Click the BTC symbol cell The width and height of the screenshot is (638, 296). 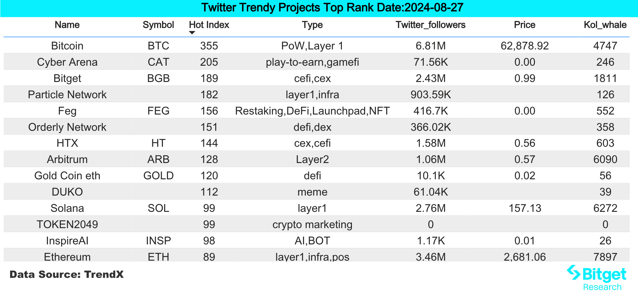[158, 46]
